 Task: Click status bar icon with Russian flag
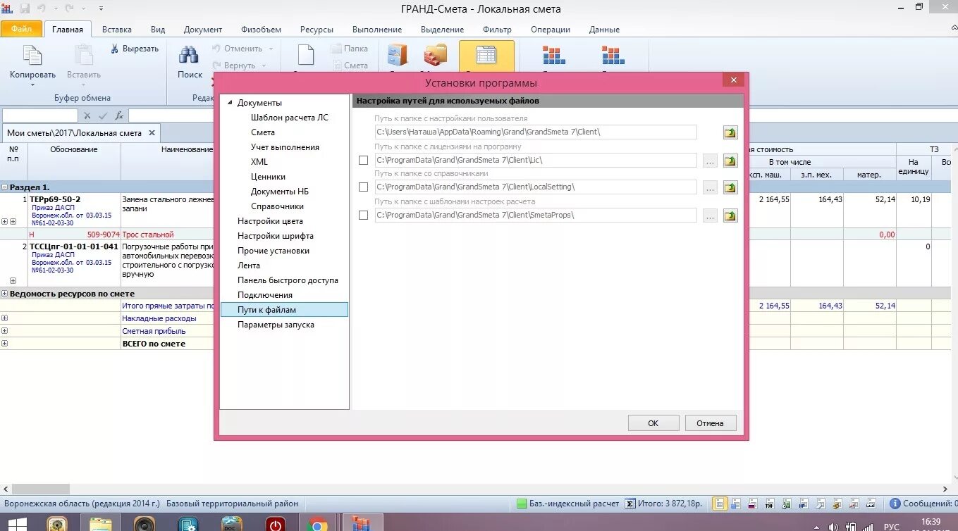751,504
